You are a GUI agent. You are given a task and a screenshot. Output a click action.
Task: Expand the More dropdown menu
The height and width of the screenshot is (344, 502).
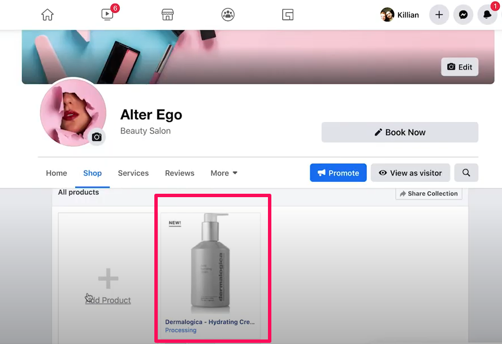click(x=224, y=173)
